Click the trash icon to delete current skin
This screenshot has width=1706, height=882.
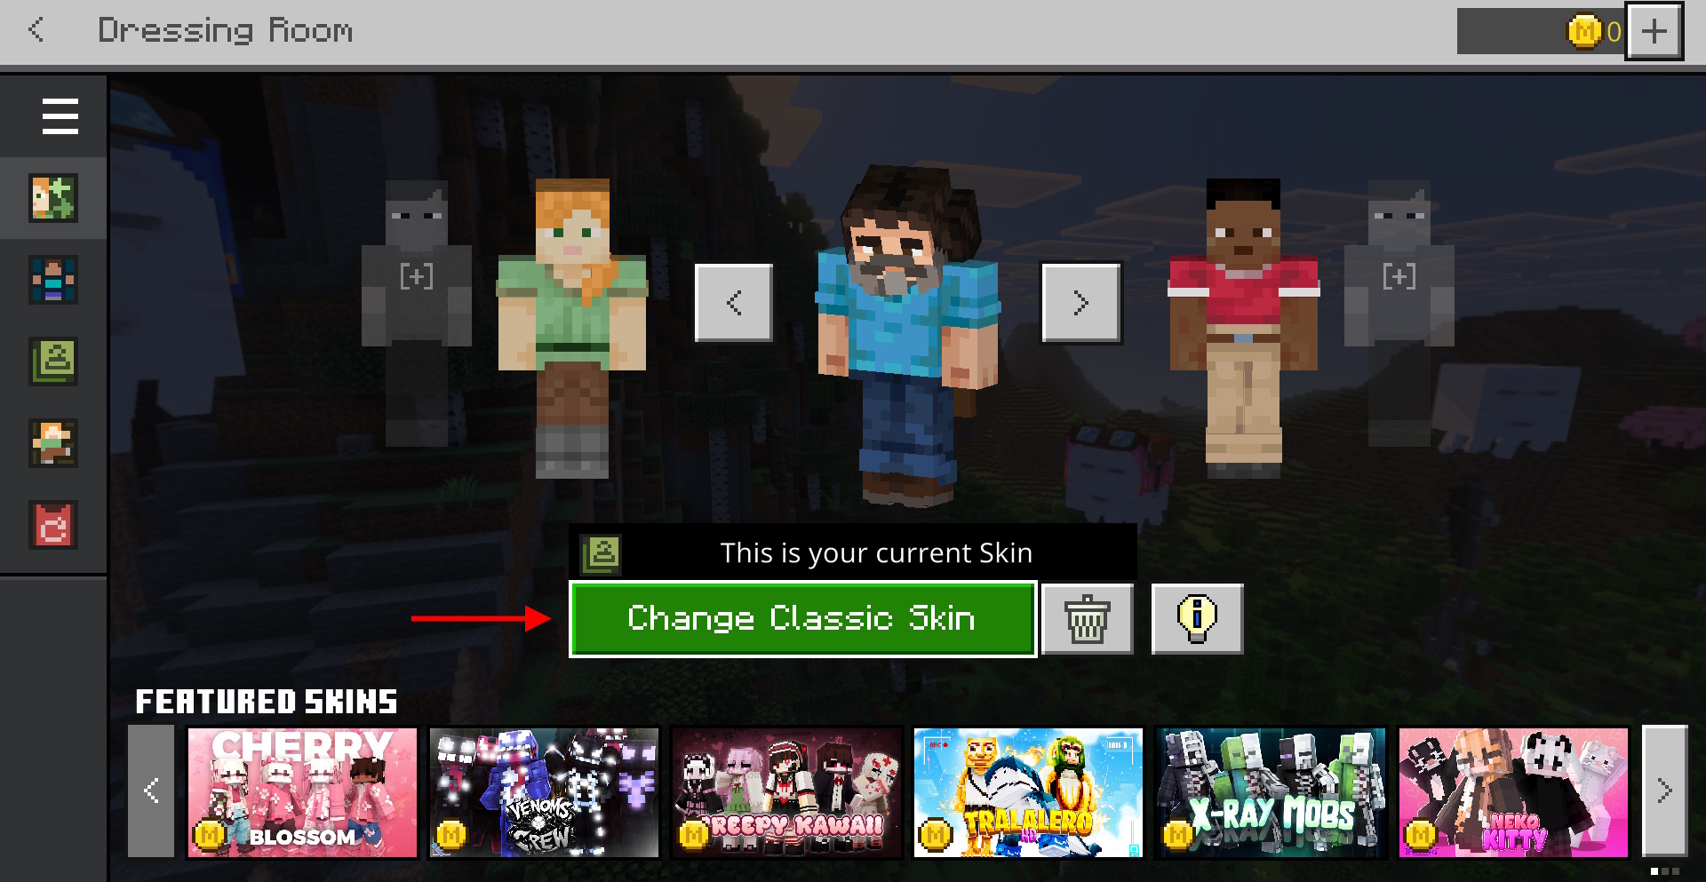coord(1088,619)
